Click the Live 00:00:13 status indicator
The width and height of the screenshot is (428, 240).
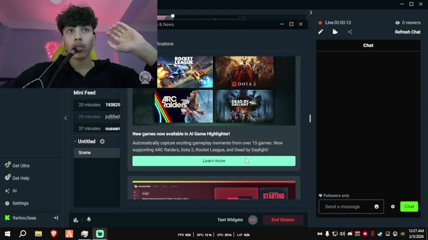[335, 23]
